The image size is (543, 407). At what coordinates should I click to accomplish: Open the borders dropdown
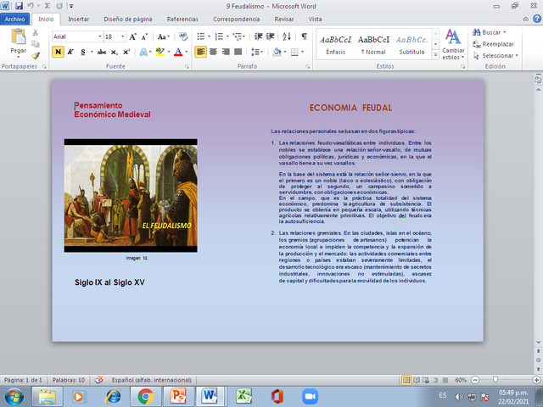(x=302, y=53)
